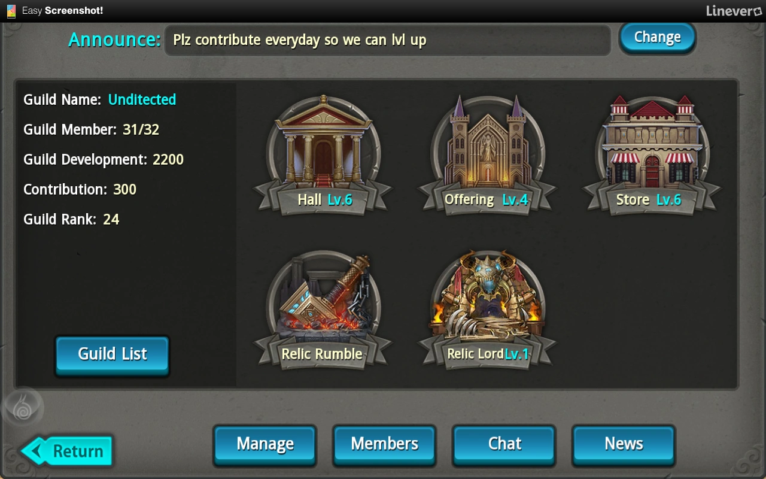Tap the swirl spiral icon at left edge
This screenshot has height=479, width=766.
coord(23,408)
